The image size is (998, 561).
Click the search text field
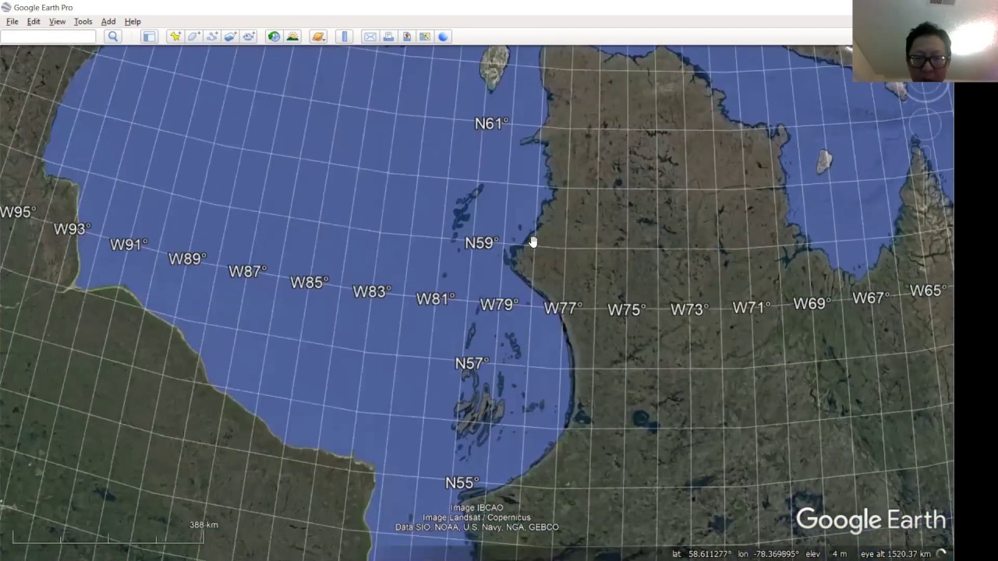coord(48,37)
